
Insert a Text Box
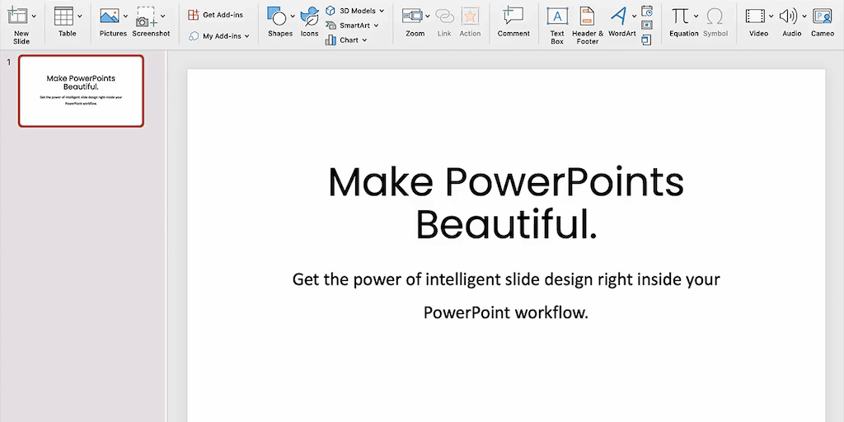557,16
